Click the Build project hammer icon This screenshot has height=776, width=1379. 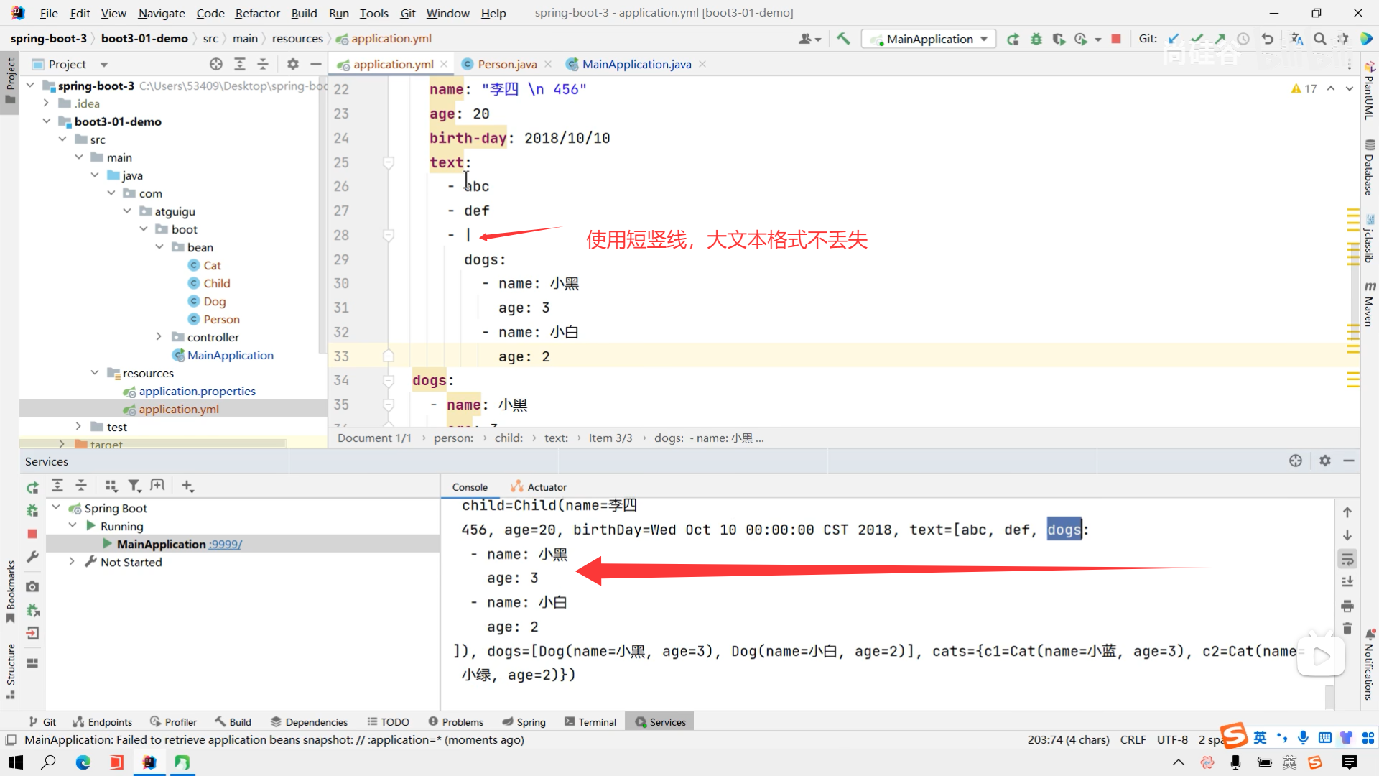[843, 39]
